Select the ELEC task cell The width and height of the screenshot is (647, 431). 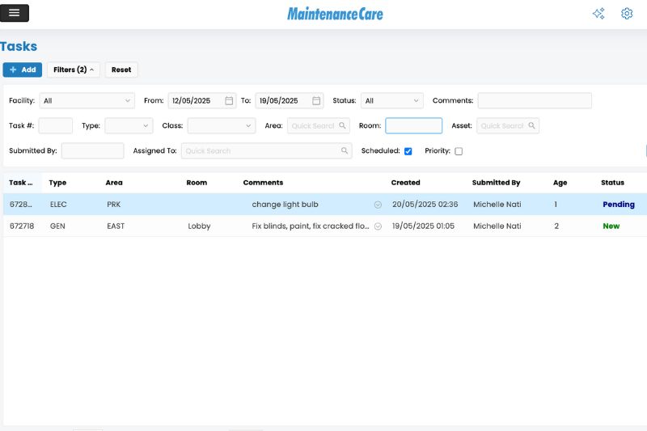58,205
